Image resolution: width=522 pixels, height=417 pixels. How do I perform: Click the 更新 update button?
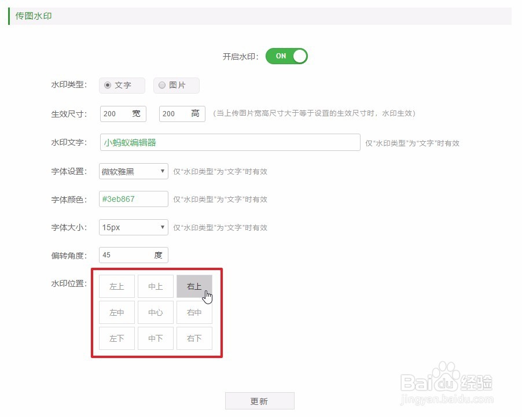tap(260, 401)
